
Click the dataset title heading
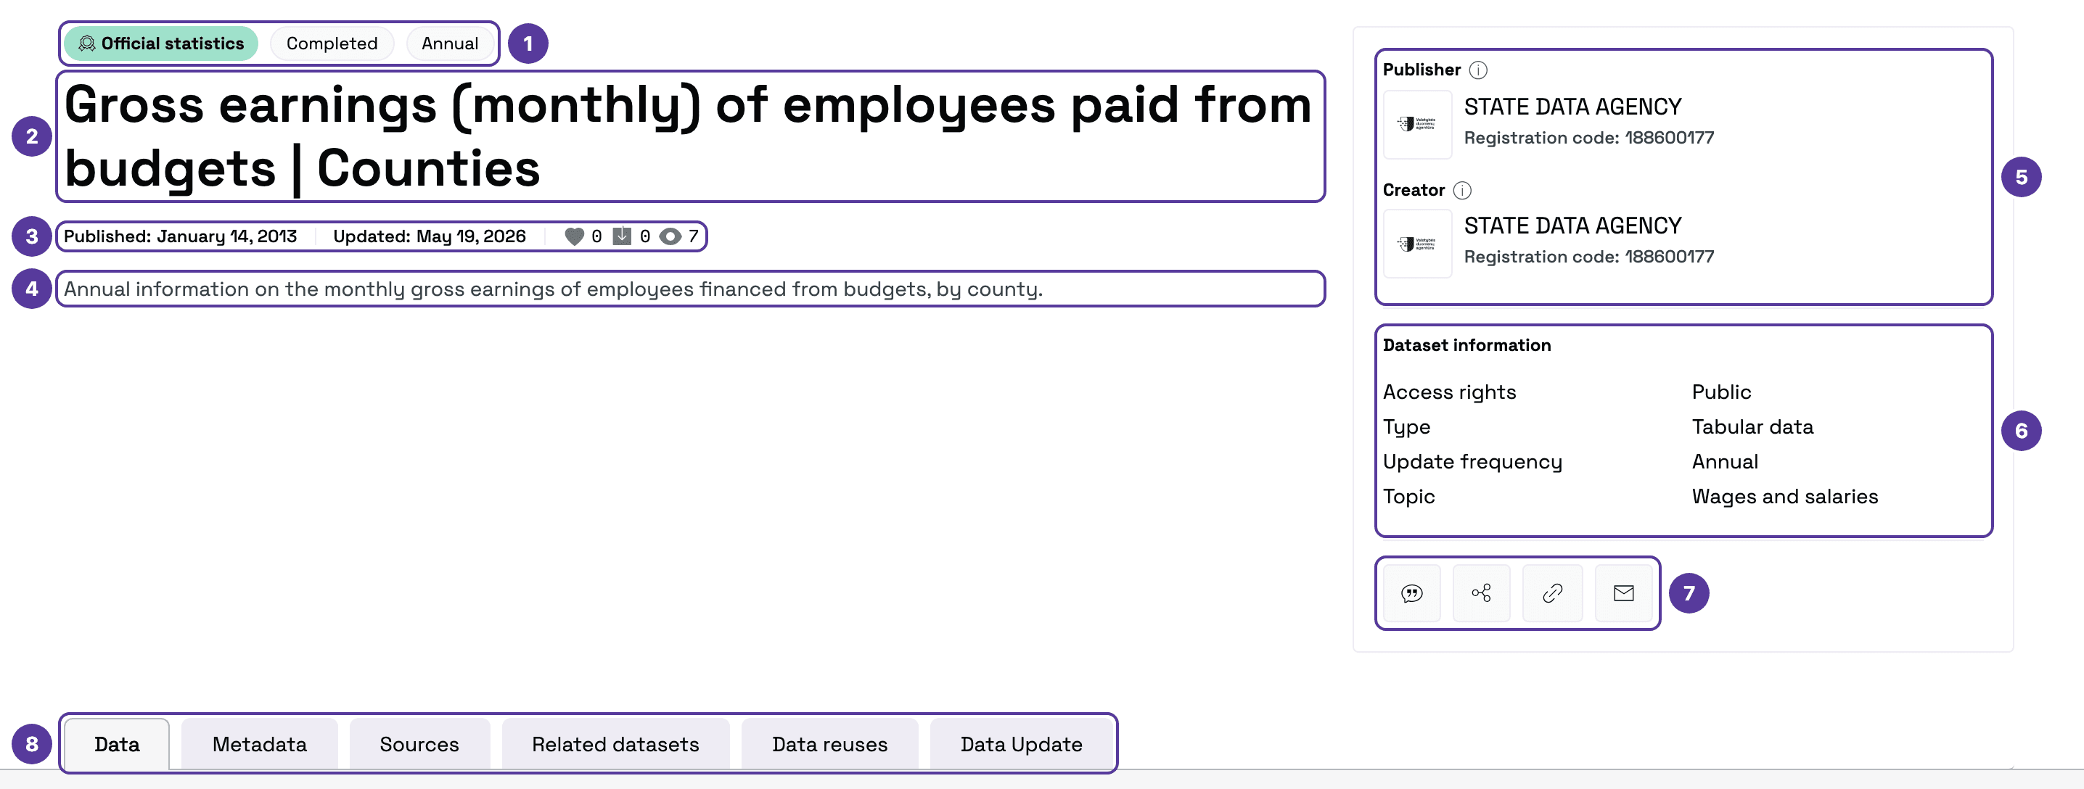coord(688,136)
